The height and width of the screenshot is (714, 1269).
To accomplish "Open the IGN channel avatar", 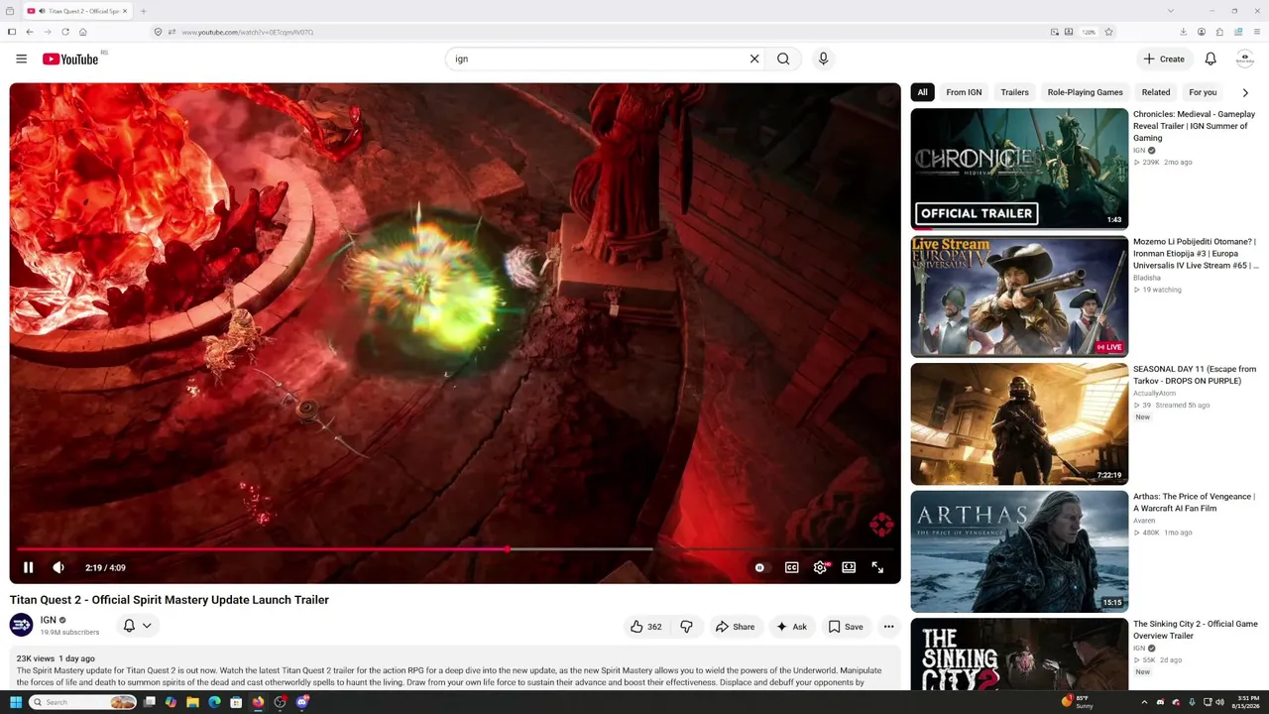I will pyautogui.click(x=21, y=625).
